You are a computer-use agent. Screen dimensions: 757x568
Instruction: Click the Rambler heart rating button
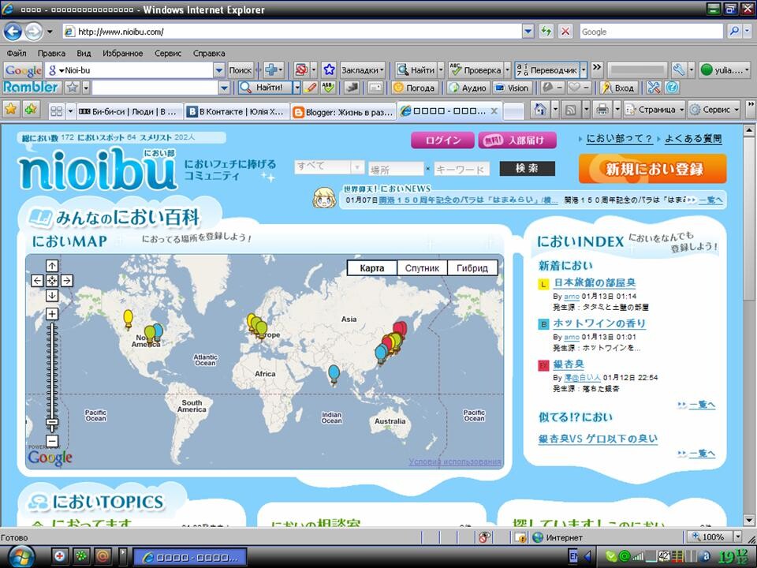point(578,88)
